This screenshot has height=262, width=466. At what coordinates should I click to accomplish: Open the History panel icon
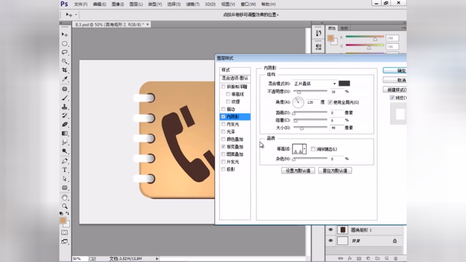tap(319, 33)
